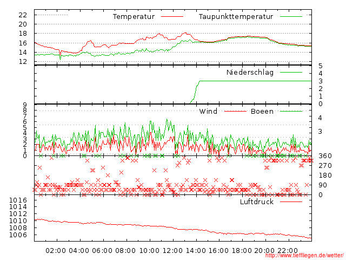Click the 360 wind direction axis value
The width and height of the screenshot is (346, 260).
coord(325,156)
